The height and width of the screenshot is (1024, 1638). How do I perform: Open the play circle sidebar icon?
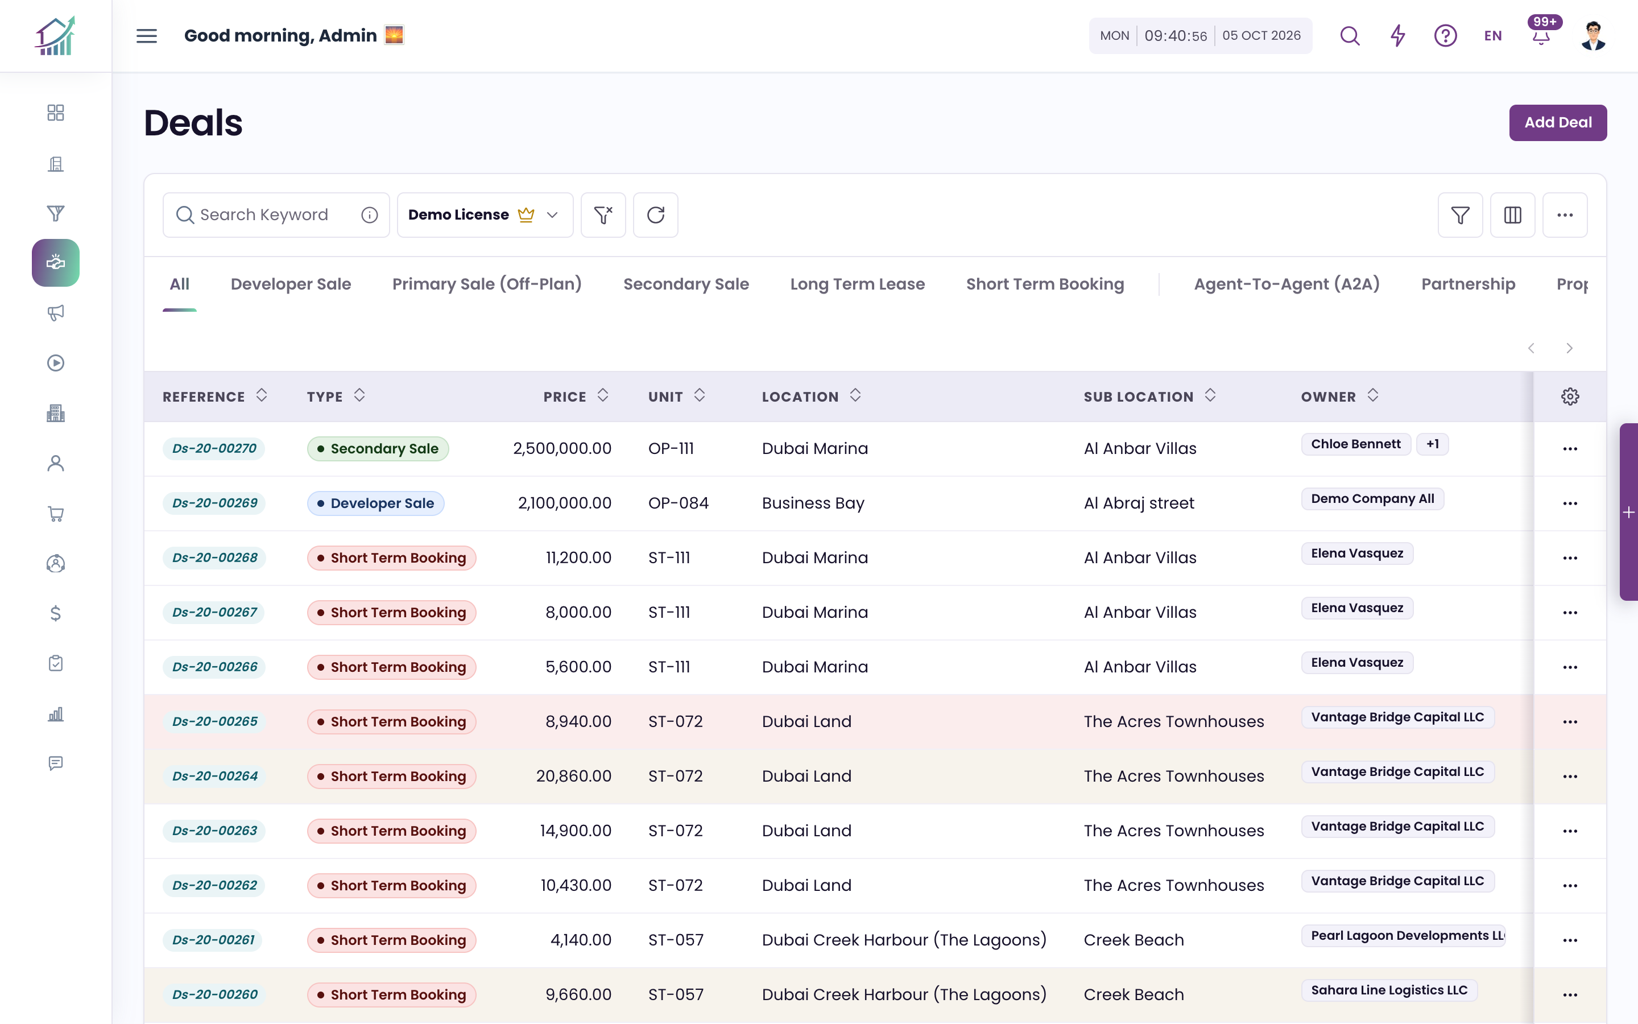56,363
